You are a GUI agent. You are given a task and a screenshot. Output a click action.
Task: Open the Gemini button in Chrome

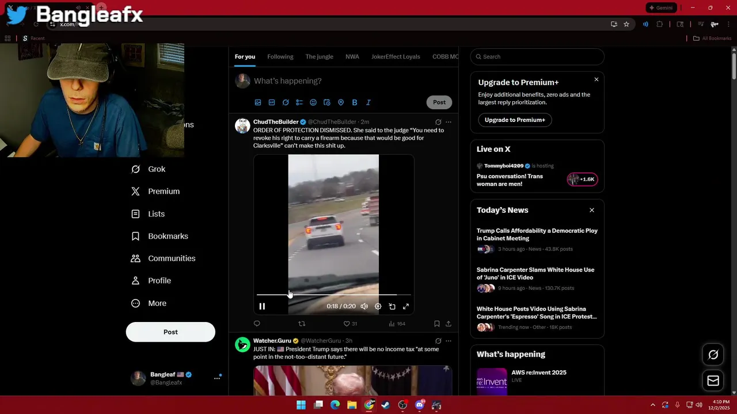click(661, 8)
